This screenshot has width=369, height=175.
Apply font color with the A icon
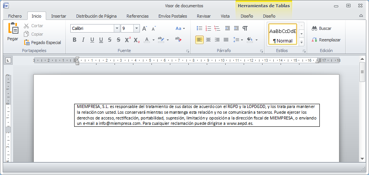point(147,40)
